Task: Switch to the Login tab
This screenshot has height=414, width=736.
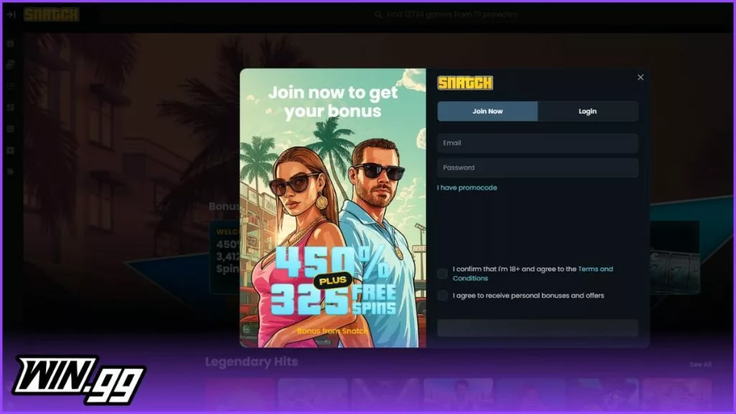Action: tap(588, 111)
